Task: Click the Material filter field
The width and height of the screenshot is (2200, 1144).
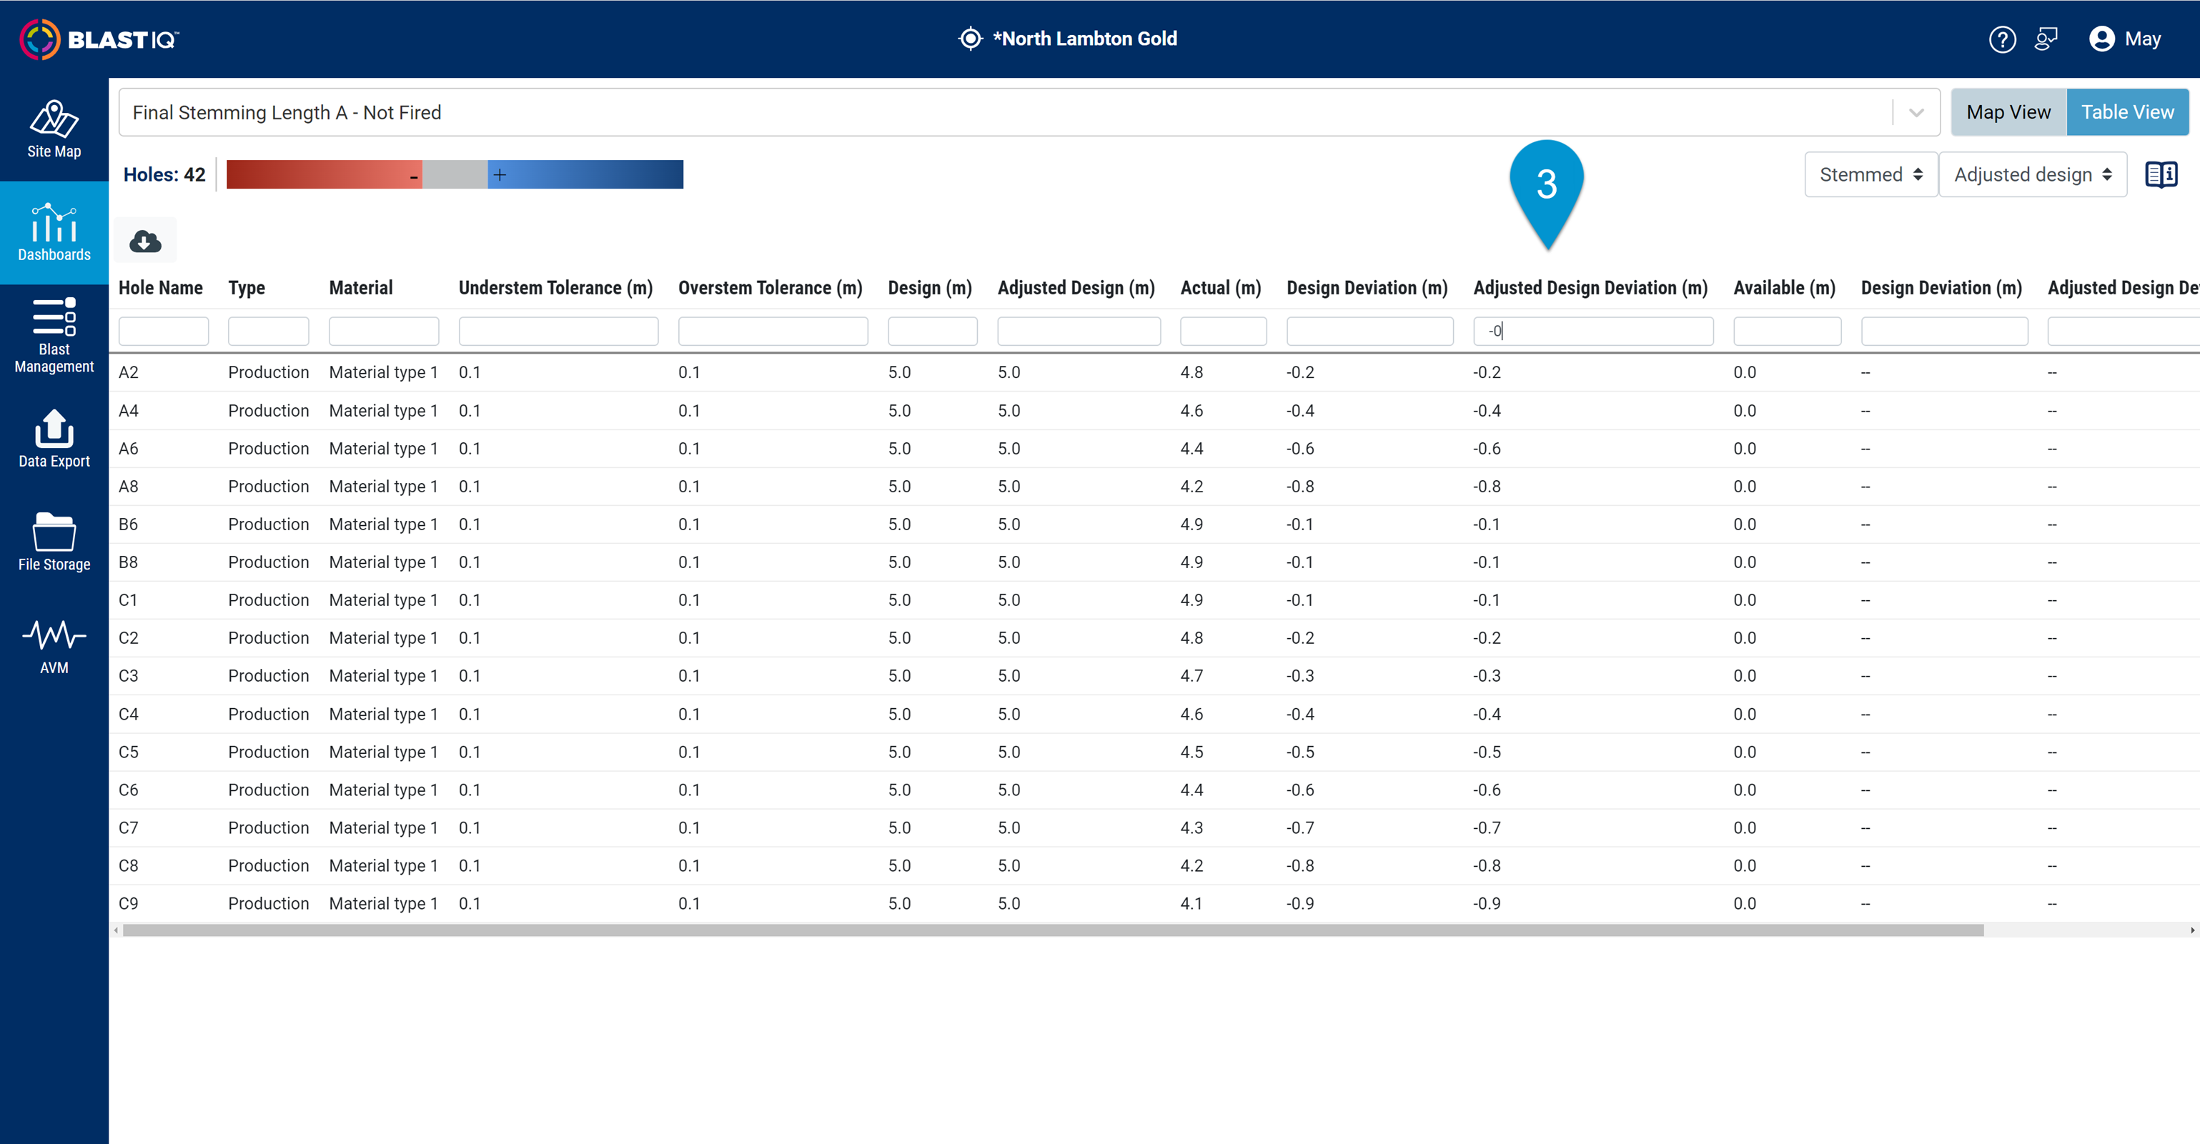Action: [383, 332]
